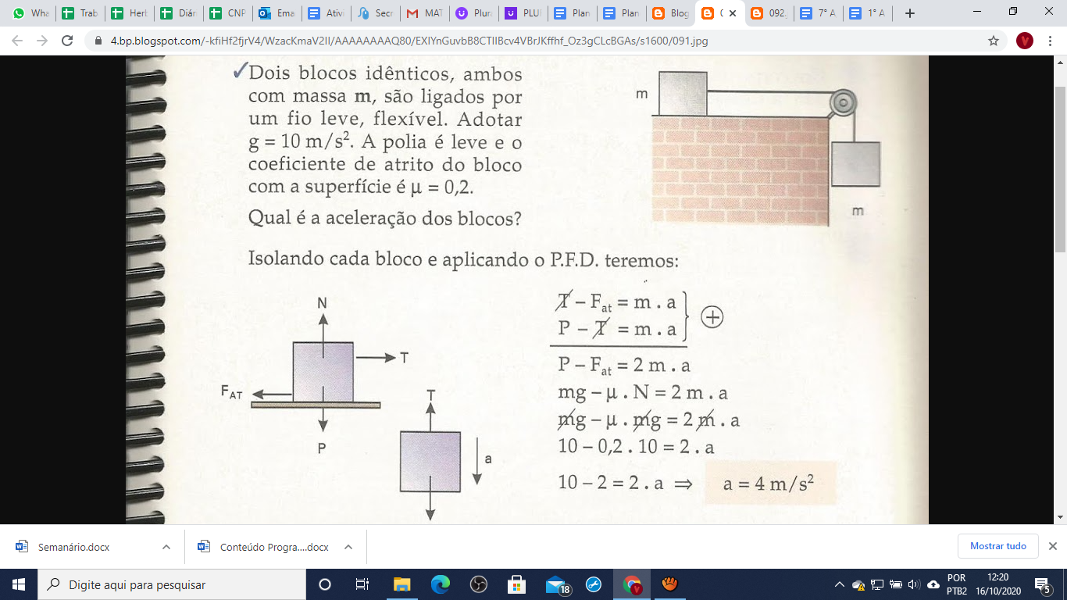Click 'Mostrar tudo' downloads button

tap(998, 546)
